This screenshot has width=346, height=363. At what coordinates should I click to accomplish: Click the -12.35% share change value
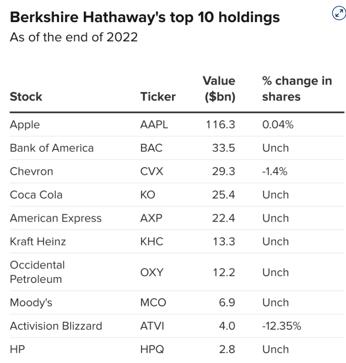coord(282,326)
